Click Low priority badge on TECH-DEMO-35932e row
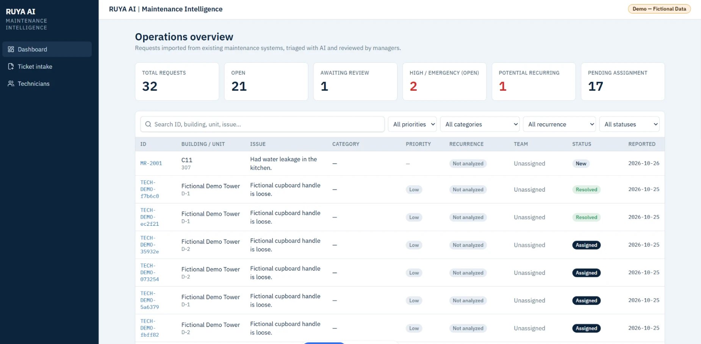 click(414, 245)
